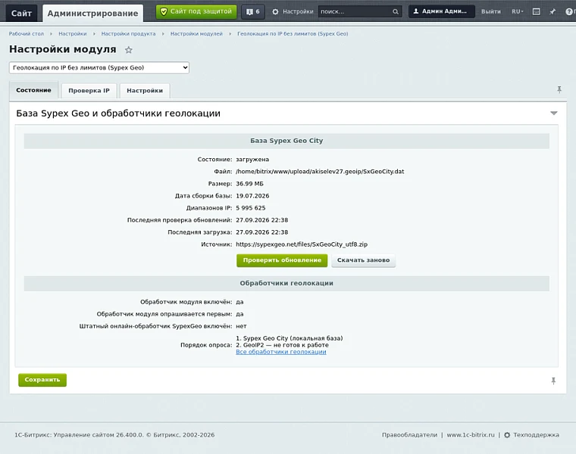Viewport: 576px width, 454px height.
Task: Open the RU language dropdown
Action: 517,12
